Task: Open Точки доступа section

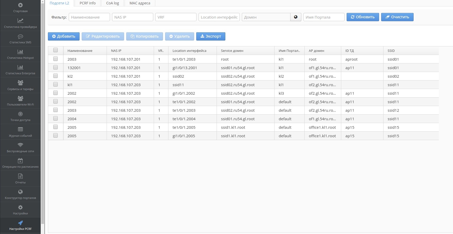Action: click(x=20, y=116)
